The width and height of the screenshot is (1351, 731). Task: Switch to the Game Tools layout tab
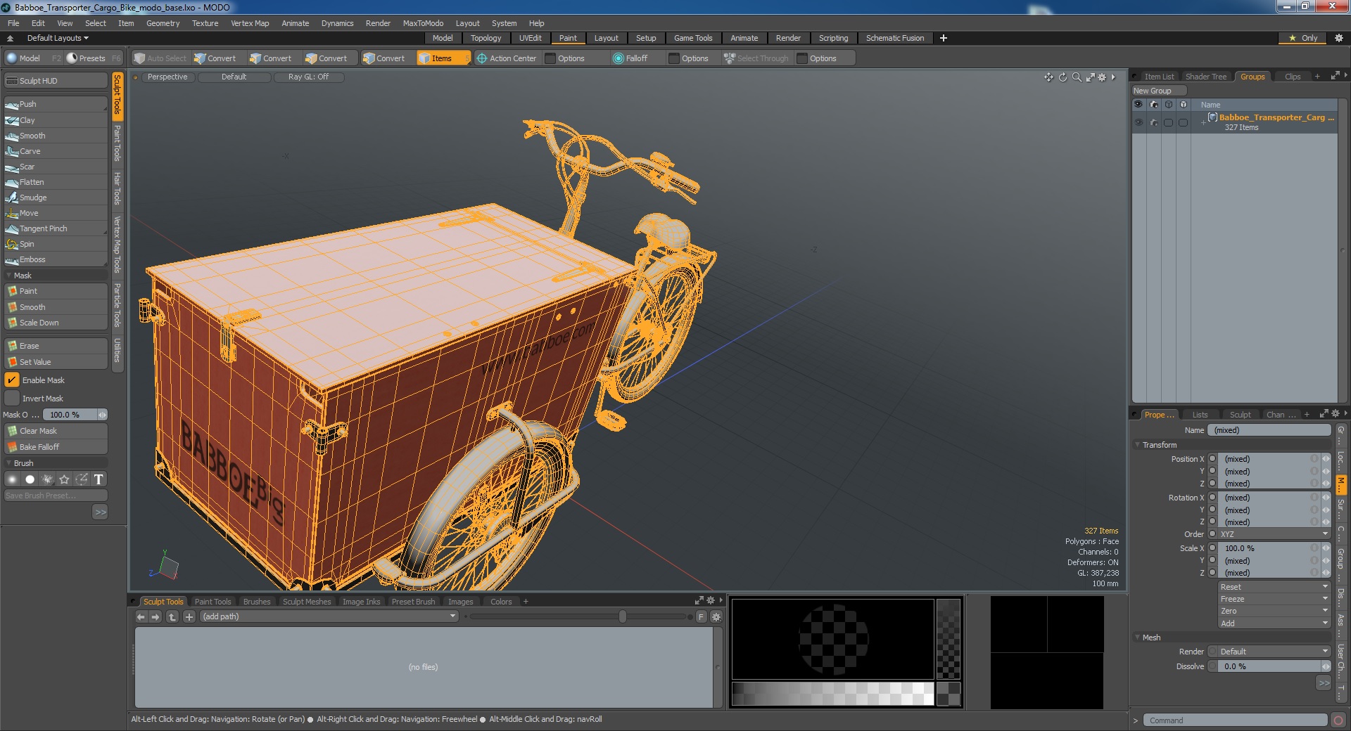(x=693, y=38)
